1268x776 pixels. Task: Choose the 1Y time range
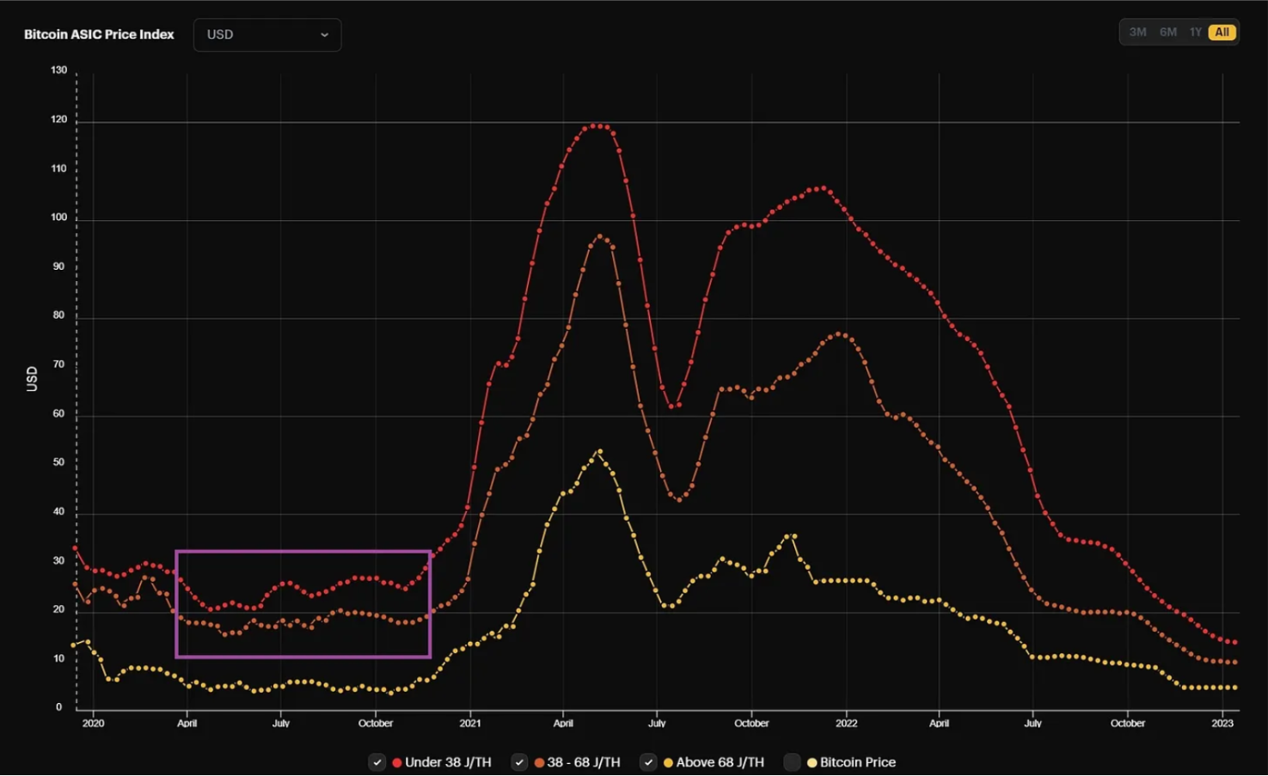coord(1195,33)
